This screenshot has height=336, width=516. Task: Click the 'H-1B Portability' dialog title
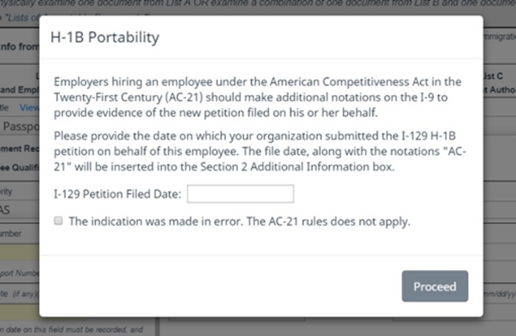[105, 38]
